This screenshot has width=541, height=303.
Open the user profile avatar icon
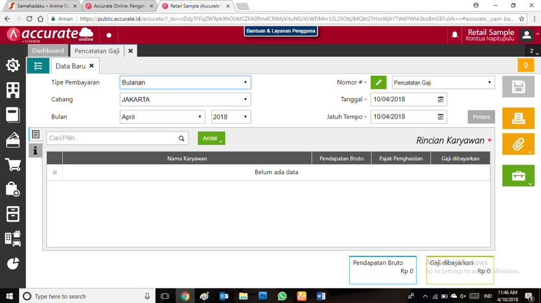pyautogui.click(x=527, y=34)
